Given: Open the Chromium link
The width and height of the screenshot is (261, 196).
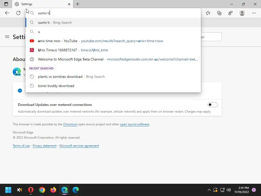Looking at the screenshot, I should coord(70,124).
